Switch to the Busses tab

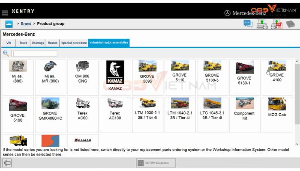click(52, 43)
